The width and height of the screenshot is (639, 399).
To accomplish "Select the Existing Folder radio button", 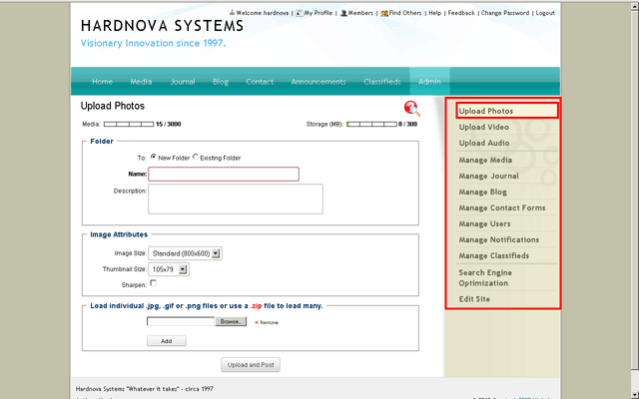I will click(196, 158).
